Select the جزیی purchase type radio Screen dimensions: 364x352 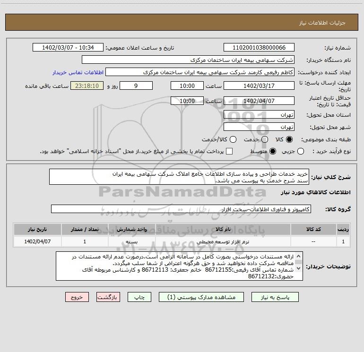pyautogui.click(x=301, y=151)
